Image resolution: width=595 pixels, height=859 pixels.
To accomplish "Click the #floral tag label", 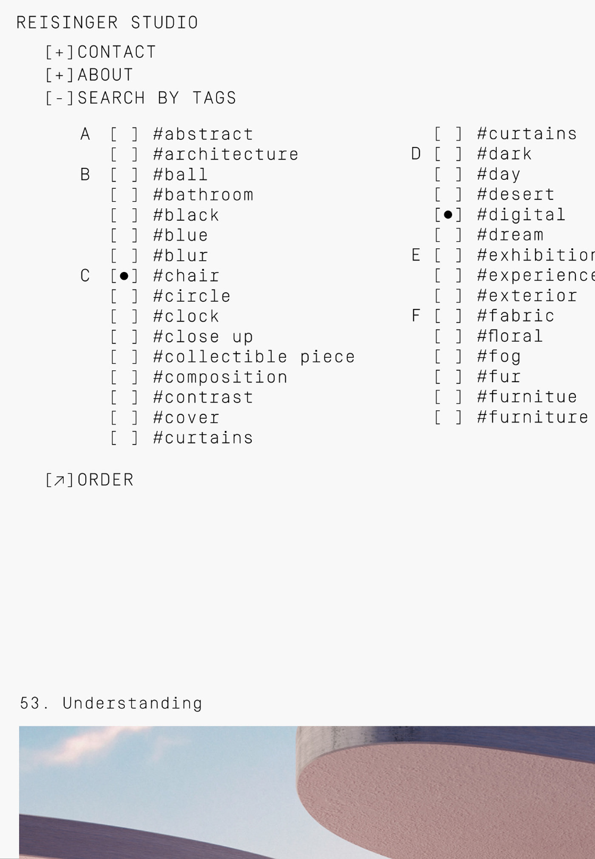I will coord(510,336).
